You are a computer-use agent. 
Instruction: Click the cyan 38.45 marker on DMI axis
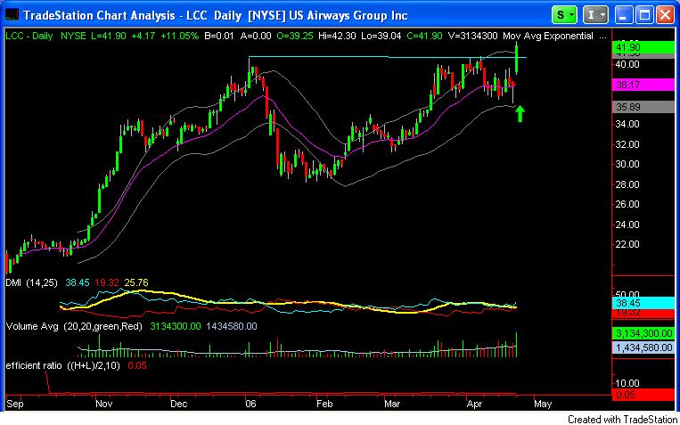tap(642, 303)
